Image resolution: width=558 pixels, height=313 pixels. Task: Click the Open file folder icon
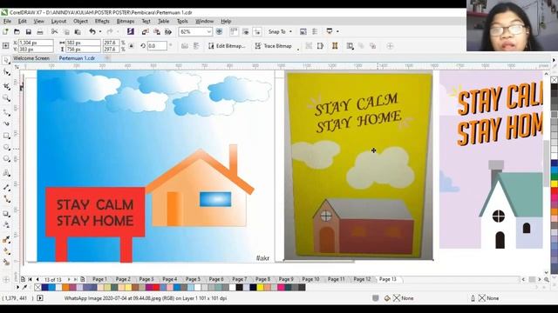pos(17,31)
